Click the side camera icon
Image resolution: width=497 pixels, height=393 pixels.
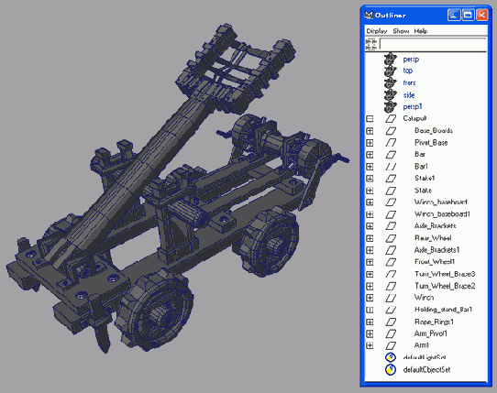coord(391,94)
